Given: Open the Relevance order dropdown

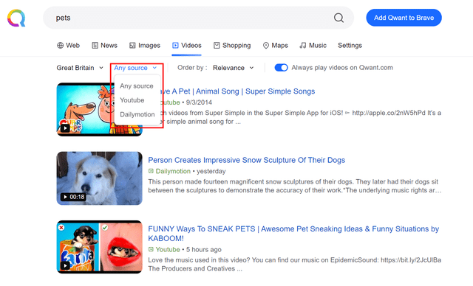Looking at the screenshot, I should point(234,68).
